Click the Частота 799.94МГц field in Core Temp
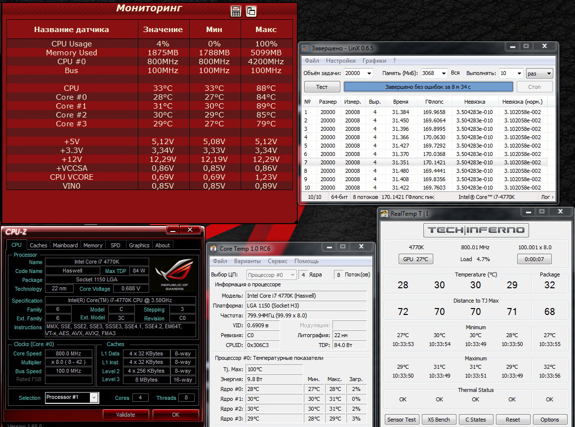The height and width of the screenshot is (427, 575). (x=306, y=315)
